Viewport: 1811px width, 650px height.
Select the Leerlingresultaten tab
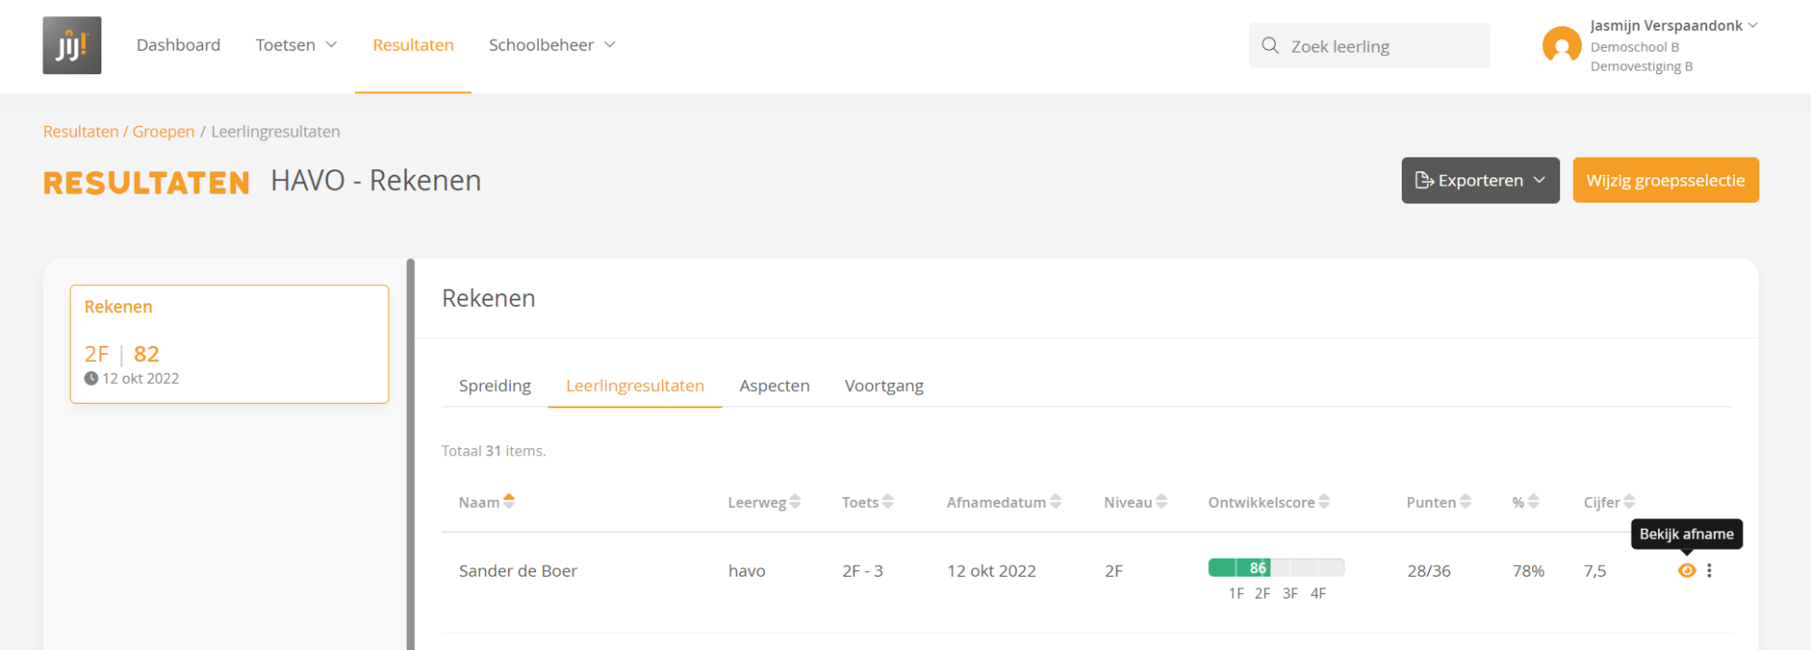click(635, 386)
